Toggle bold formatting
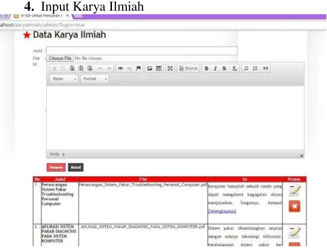327x251 pixels. [206, 69]
